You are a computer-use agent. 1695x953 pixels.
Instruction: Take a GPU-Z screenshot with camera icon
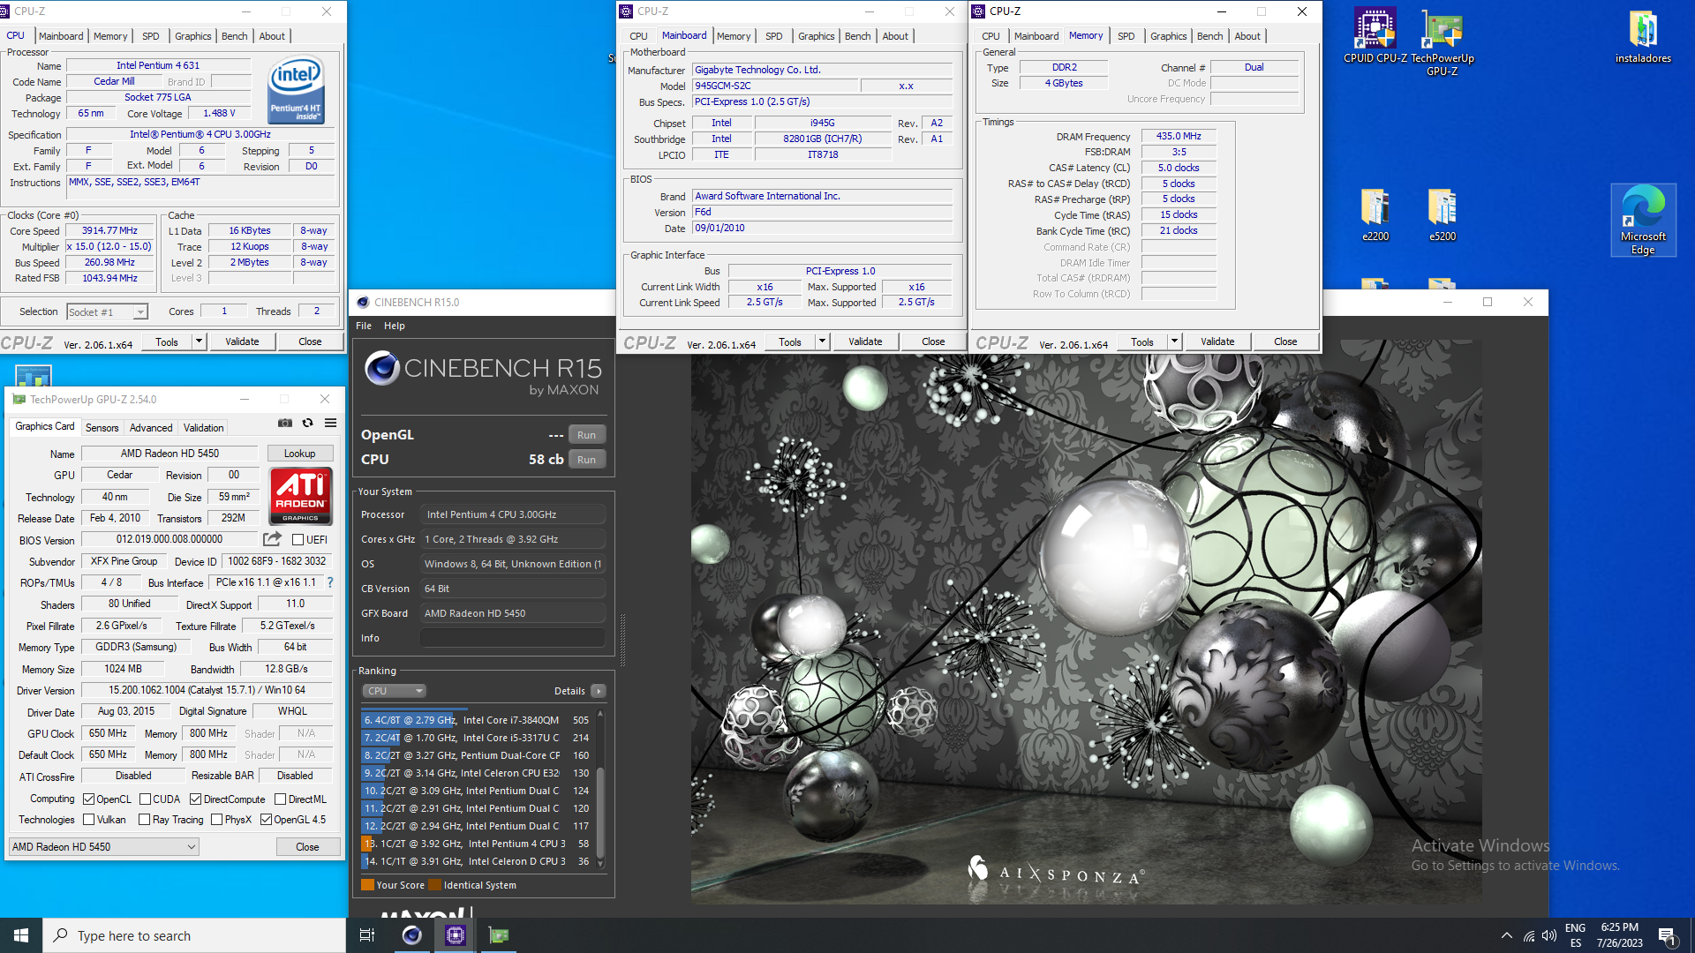(x=284, y=423)
